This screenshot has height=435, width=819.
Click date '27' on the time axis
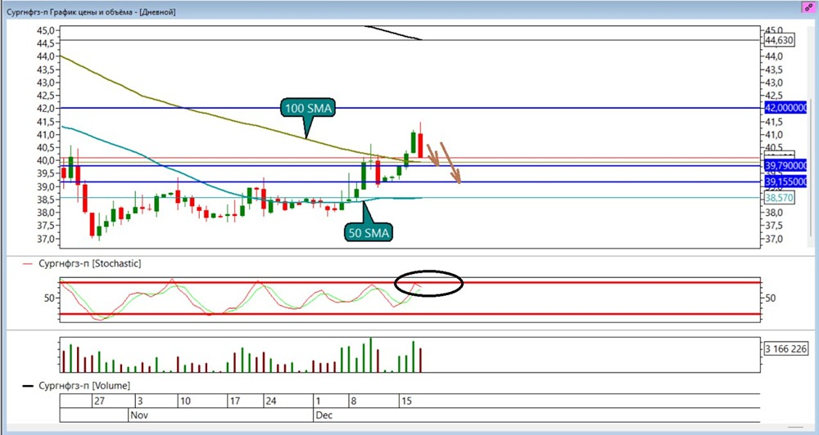point(100,401)
